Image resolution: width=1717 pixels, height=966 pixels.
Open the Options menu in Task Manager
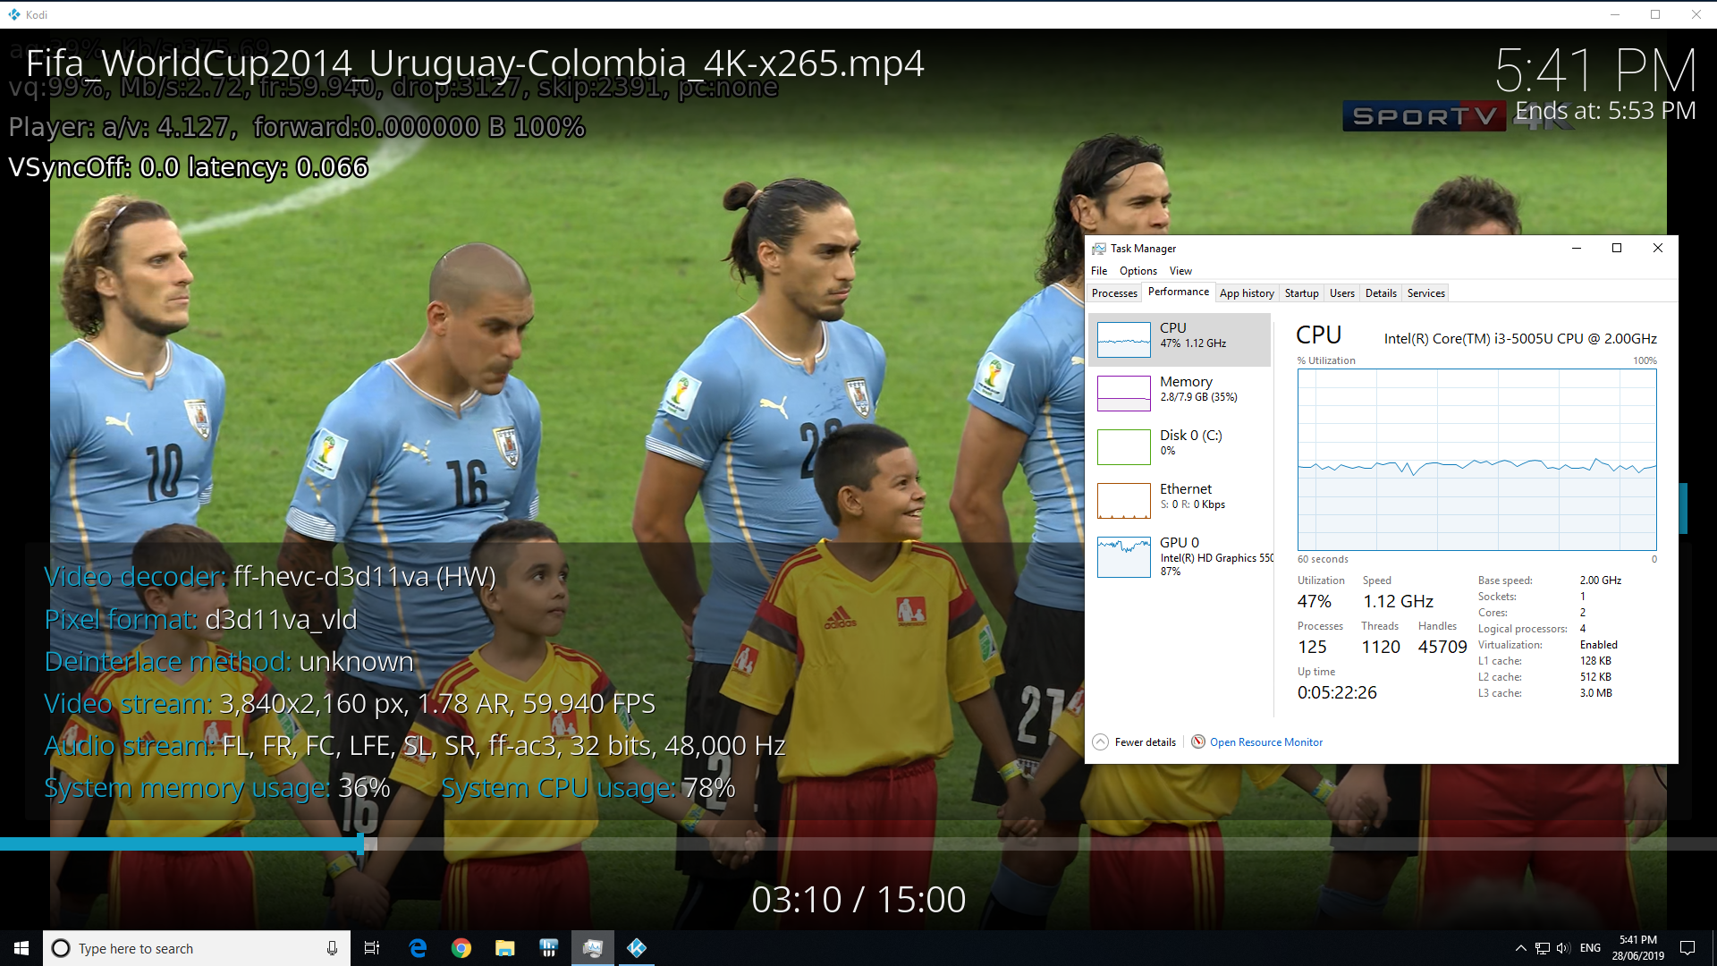tap(1138, 271)
